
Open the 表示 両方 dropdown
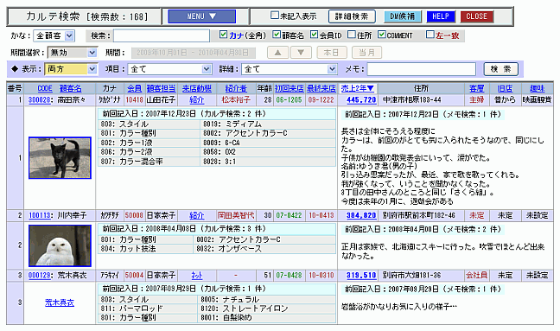tap(71, 69)
